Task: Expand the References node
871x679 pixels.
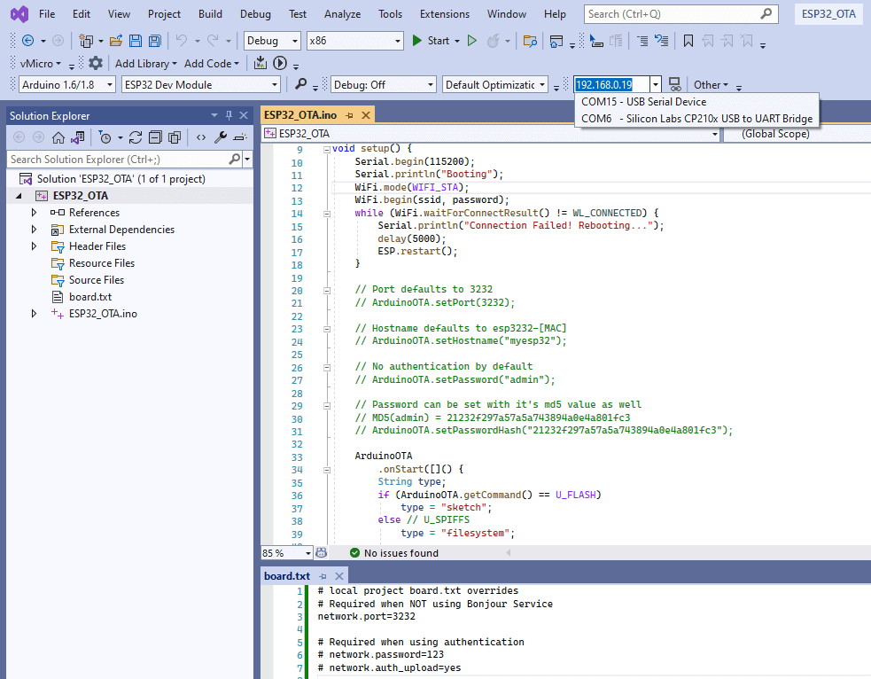Action: pos(34,212)
